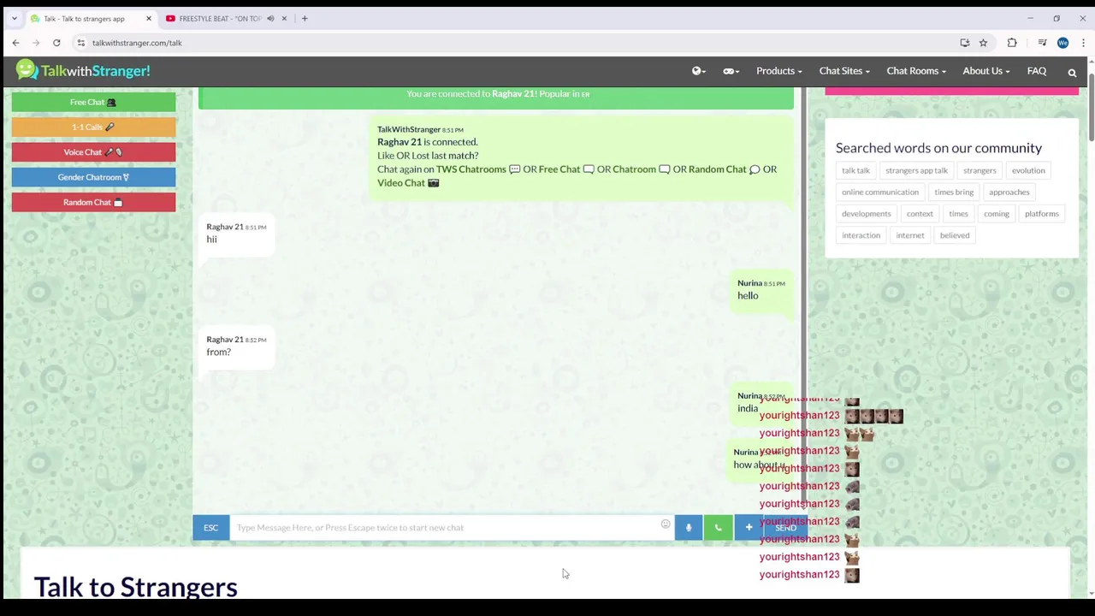The width and height of the screenshot is (1095, 616).
Task: Select the 'platforms' tag
Action: [1041, 214]
